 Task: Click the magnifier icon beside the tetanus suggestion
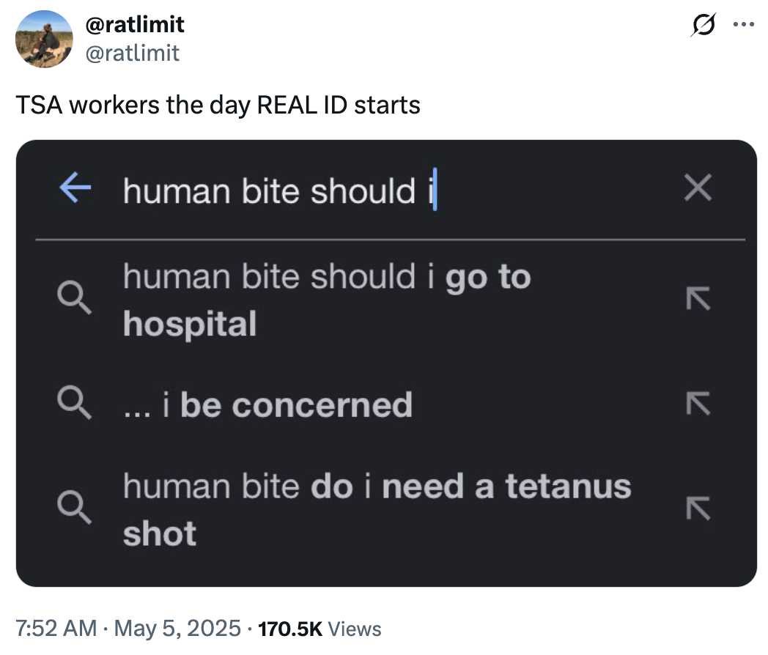click(x=75, y=508)
